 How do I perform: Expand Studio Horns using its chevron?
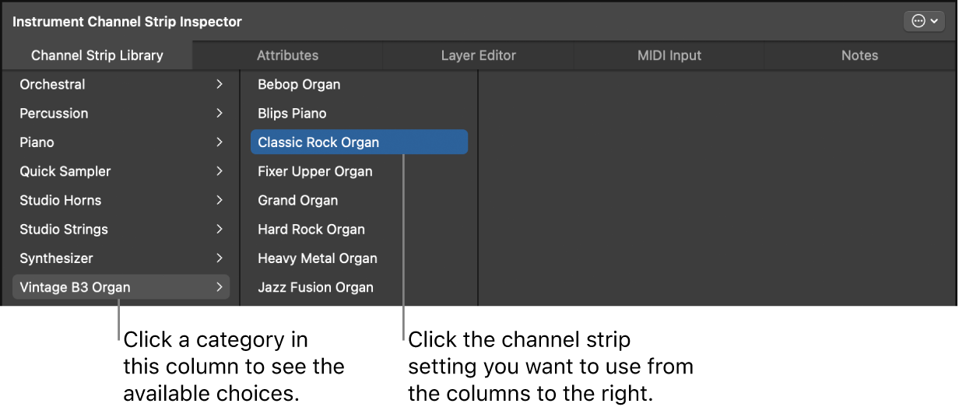tap(220, 200)
